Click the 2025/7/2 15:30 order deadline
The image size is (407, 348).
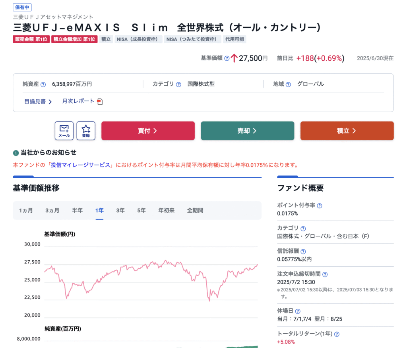[x=296, y=282]
